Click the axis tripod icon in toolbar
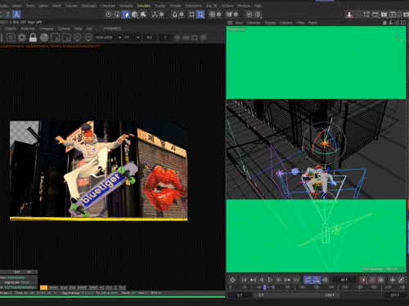 (155, 15)
